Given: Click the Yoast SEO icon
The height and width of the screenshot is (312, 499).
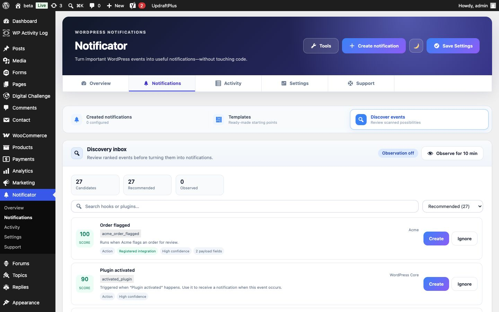Looking at the screenshot, I should click(x=133, y=6).
